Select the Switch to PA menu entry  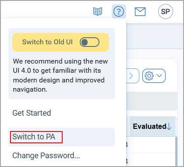pyautogui.click(x=61, y=137)
